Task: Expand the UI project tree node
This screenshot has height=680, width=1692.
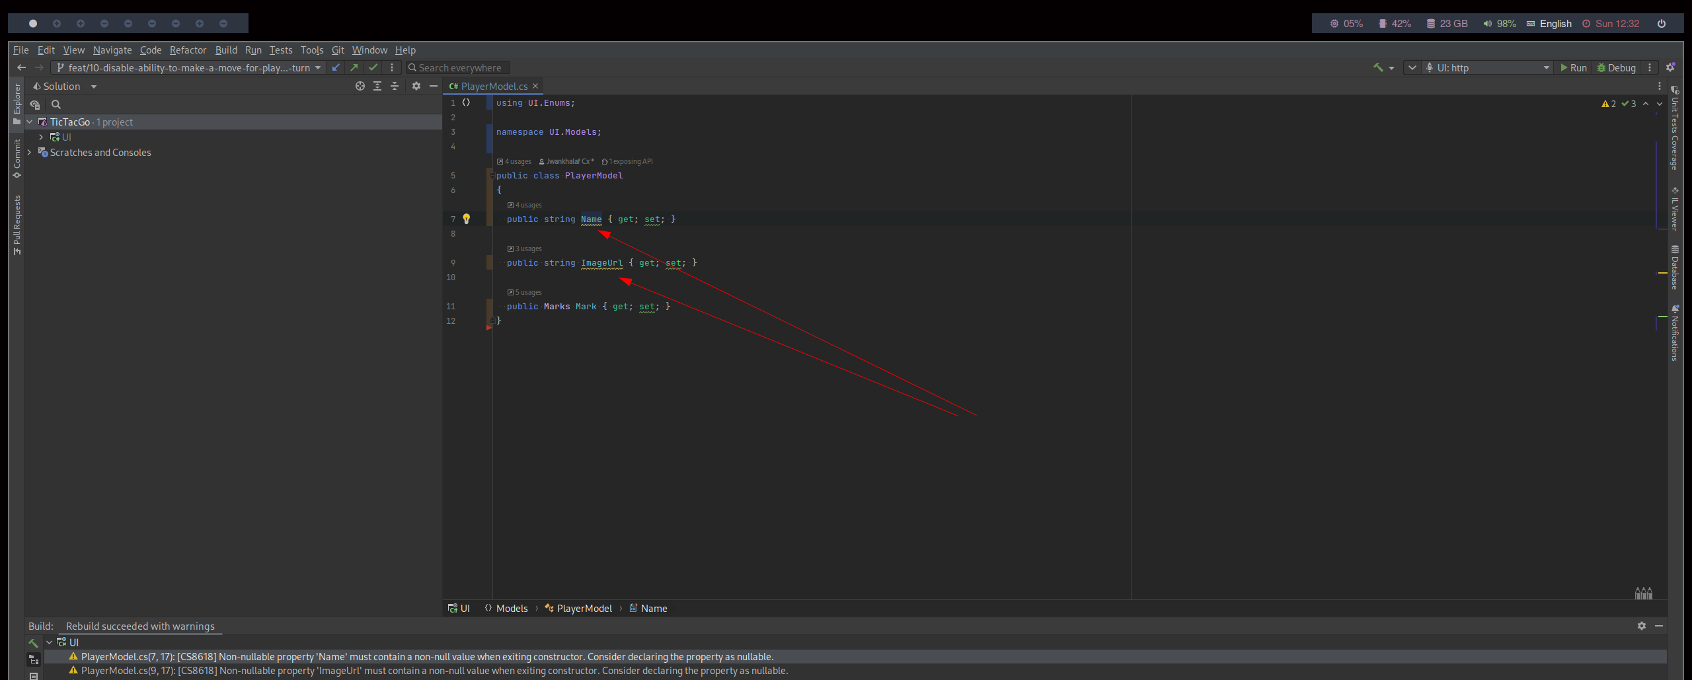Action: coord(41,137)
